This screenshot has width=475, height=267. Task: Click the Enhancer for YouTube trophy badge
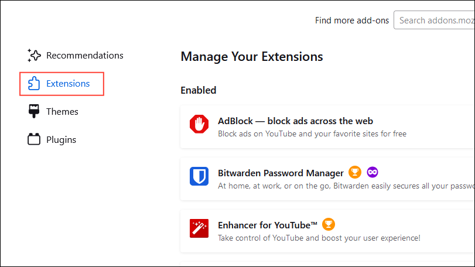pyautogui.click(x=329, y=224)
